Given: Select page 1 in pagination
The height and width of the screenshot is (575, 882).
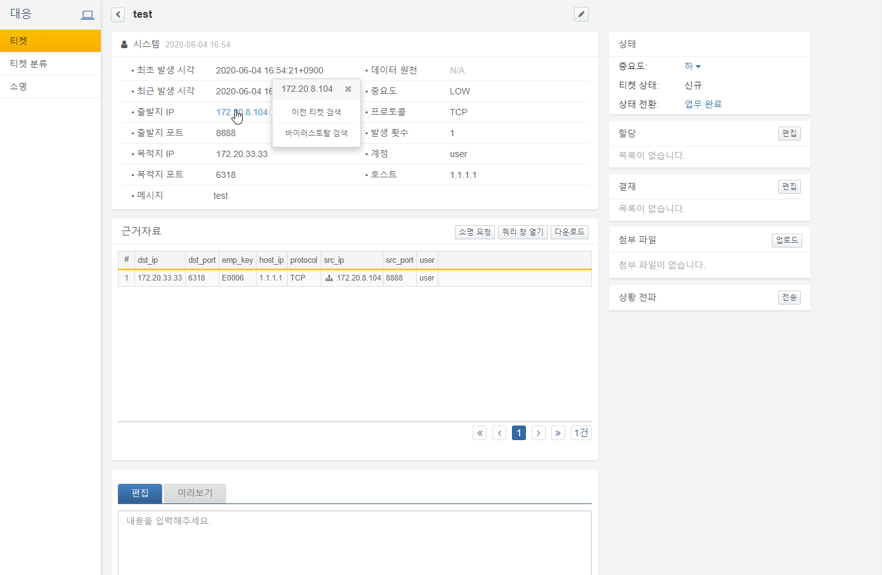Looking at the screenshot, I should pos(519,433).
